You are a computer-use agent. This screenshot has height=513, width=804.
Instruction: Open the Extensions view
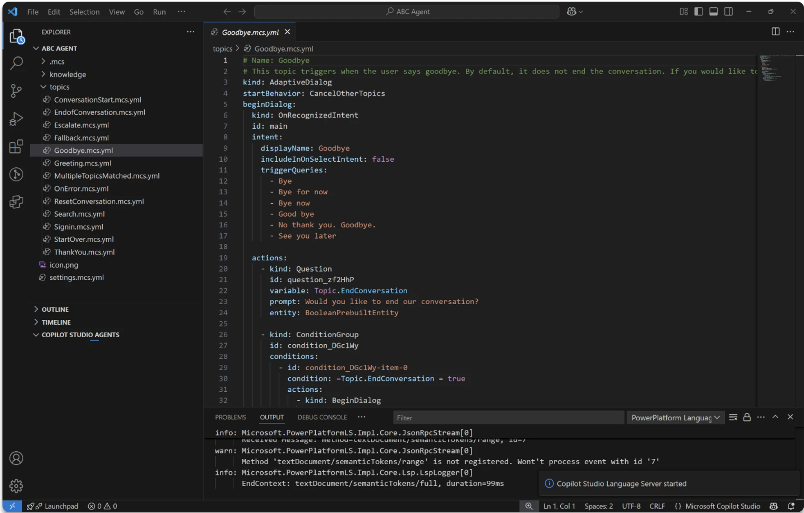(16, 147)
